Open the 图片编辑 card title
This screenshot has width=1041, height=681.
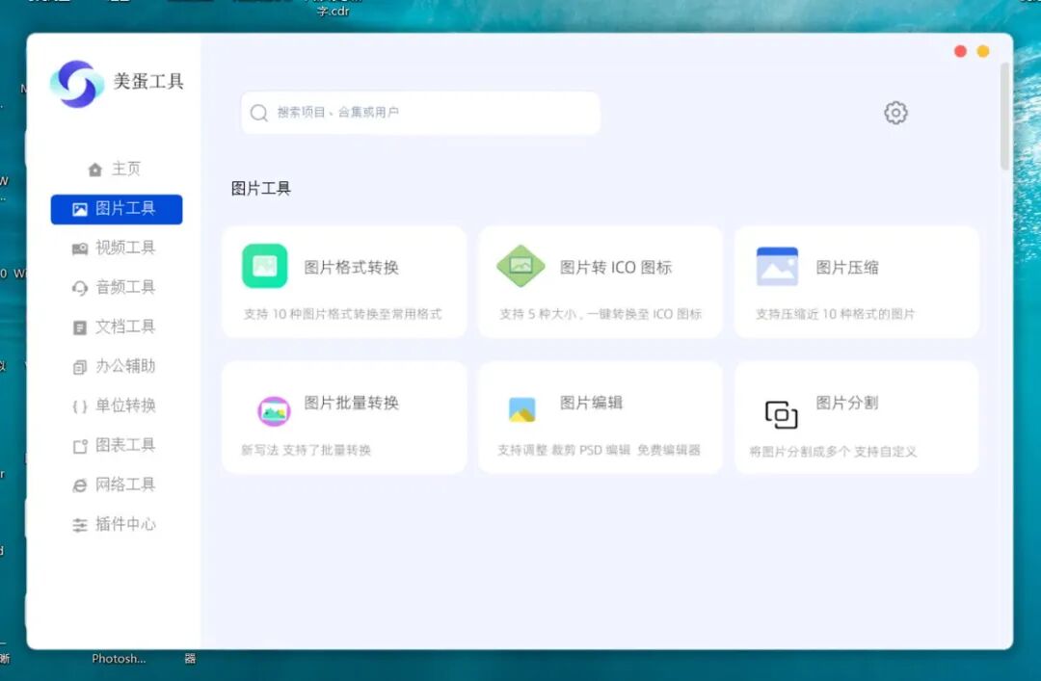591,403
